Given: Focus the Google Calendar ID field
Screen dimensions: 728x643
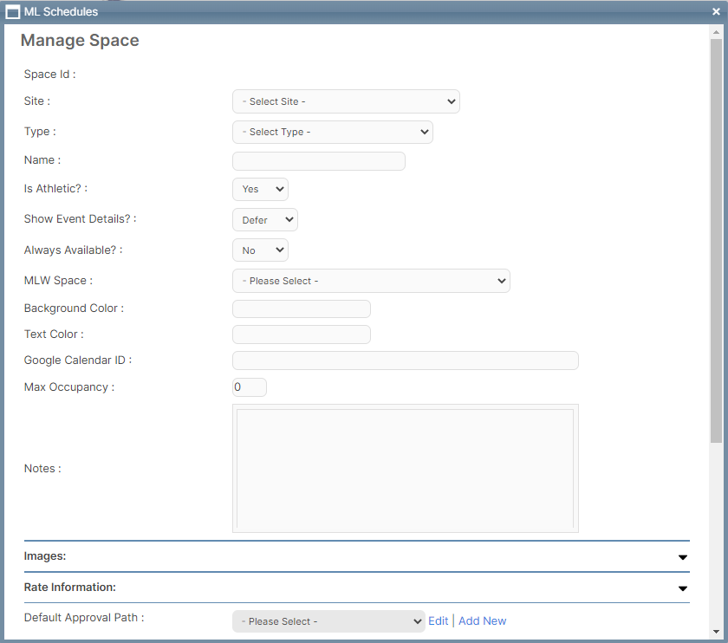Looking at the screenshot, I should [406, 360].
